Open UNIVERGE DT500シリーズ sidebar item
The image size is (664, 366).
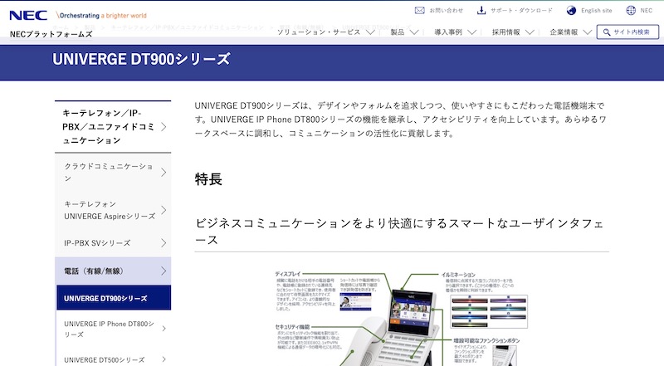[x=114, y=359]
